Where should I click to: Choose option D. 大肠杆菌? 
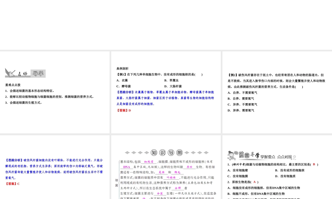click(173, 86)
